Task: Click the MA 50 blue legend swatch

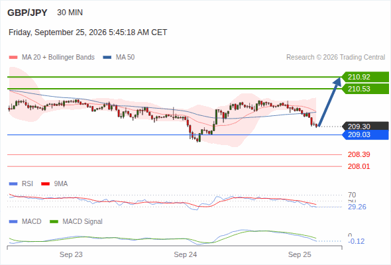Action: coord(107,58)
